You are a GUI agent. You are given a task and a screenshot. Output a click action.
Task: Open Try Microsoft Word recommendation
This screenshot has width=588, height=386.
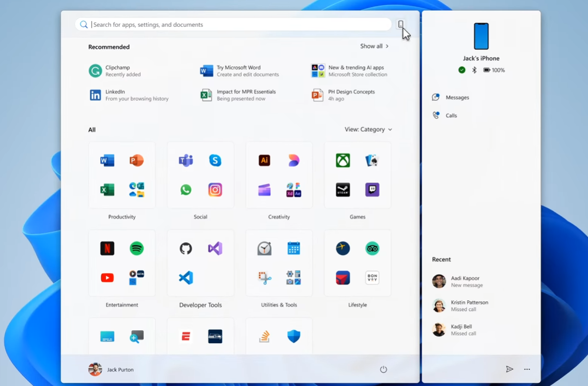[x=239, y=71]
